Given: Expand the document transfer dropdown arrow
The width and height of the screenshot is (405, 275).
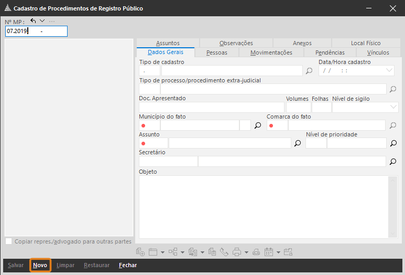Looking at the screenshot, I should click(202, 252).
